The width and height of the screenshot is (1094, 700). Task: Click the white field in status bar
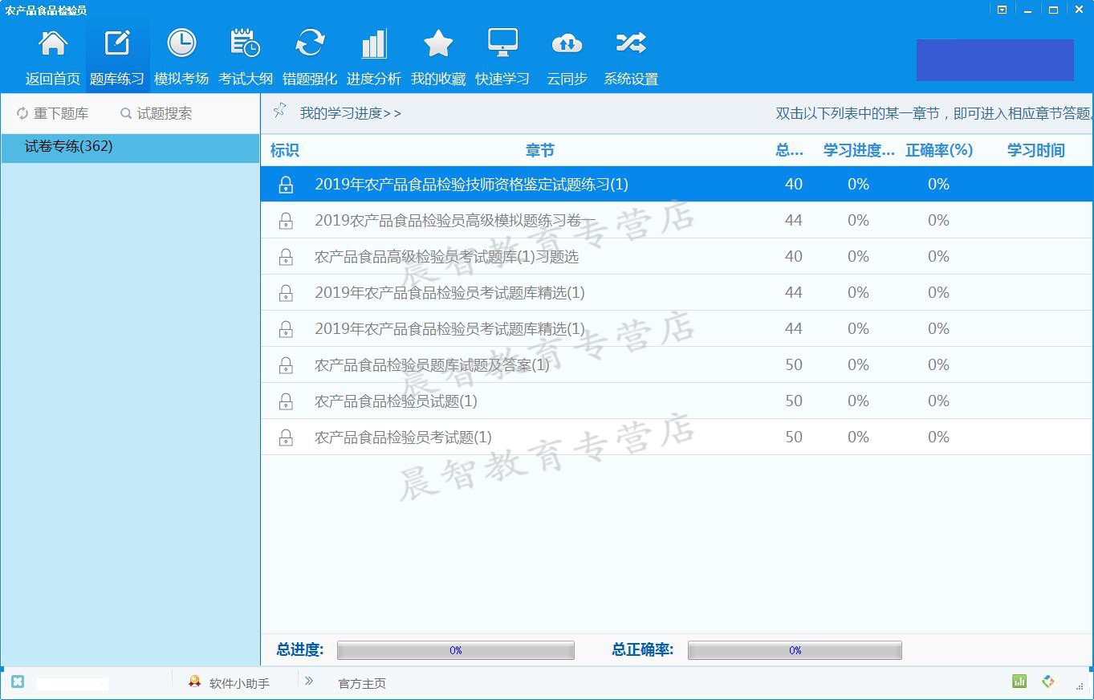point(72,684)
